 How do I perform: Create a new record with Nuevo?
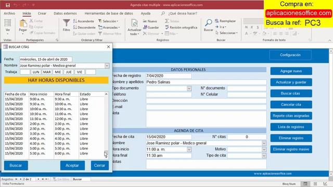pos(150,21)
